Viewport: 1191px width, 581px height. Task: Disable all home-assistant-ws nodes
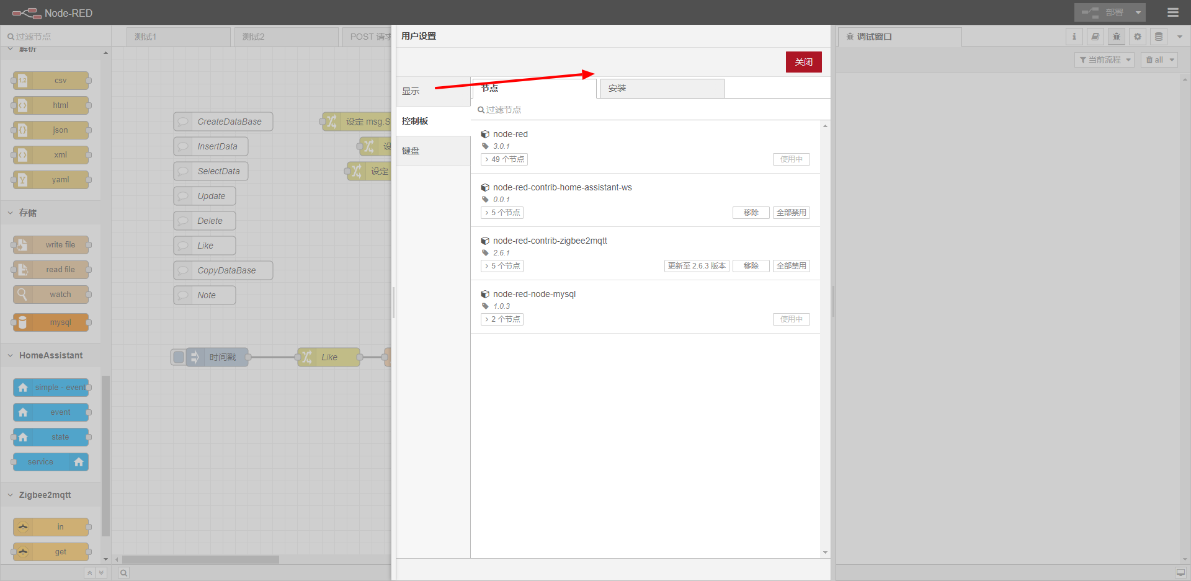(792, 213)
